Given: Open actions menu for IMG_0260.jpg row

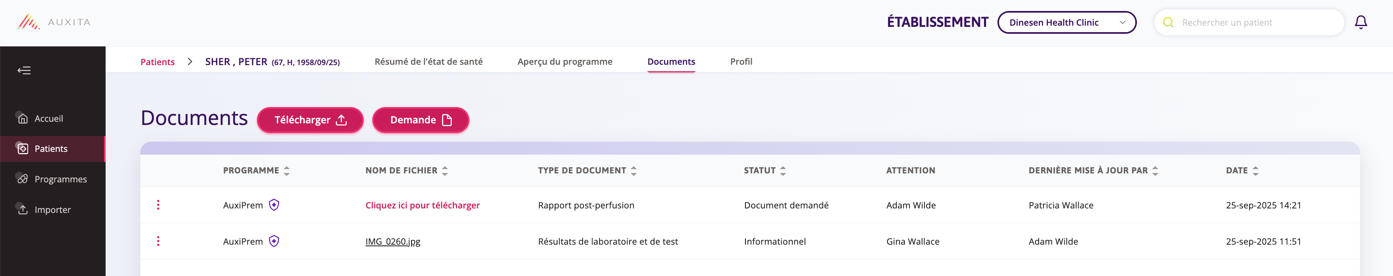Looking at the screenshot, I should point(158,241).
